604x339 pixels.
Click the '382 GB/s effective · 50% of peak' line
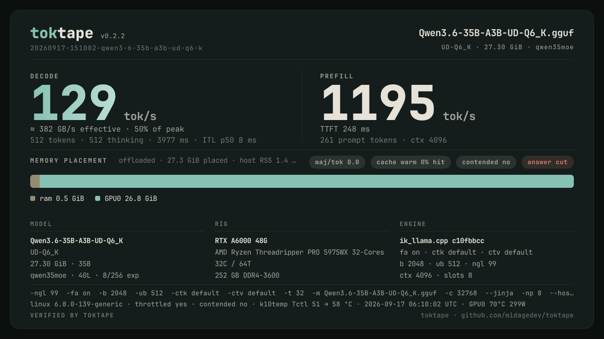(107, 129)
